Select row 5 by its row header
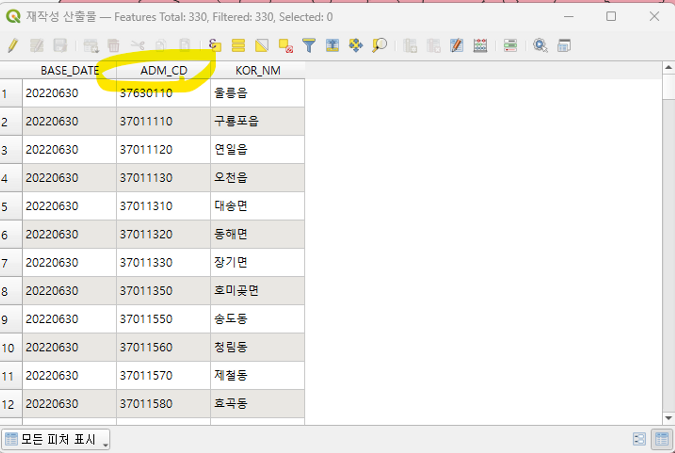 click(11, 206)
